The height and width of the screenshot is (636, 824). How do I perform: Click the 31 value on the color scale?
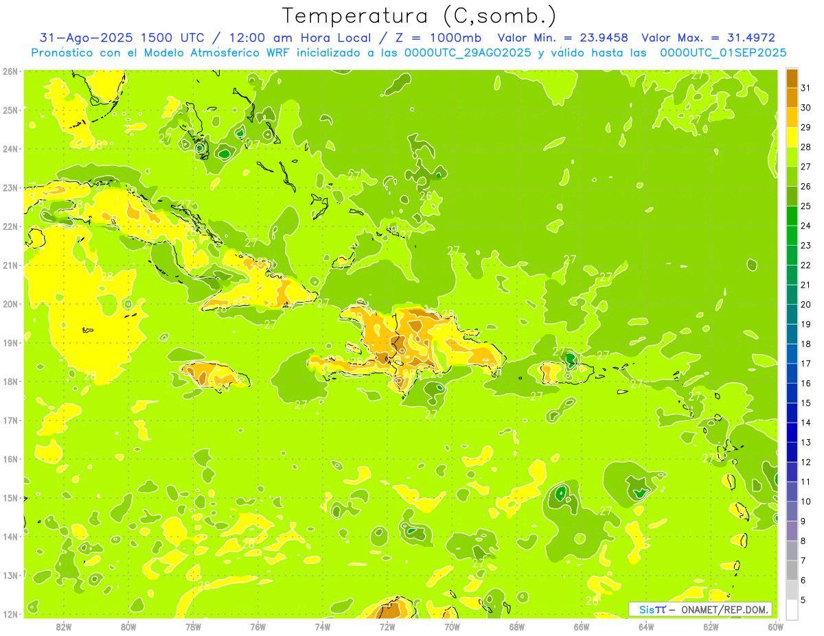806,88
